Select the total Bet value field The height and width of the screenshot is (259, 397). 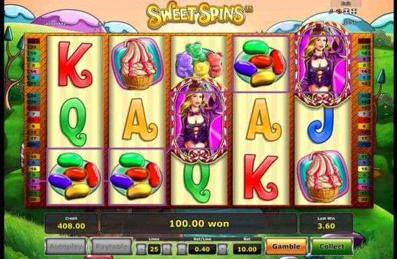pos(247,249)
